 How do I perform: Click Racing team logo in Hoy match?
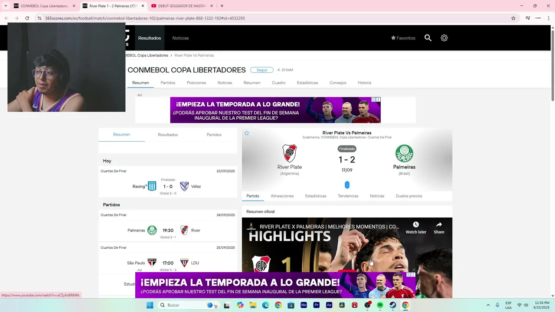[152, 186]
